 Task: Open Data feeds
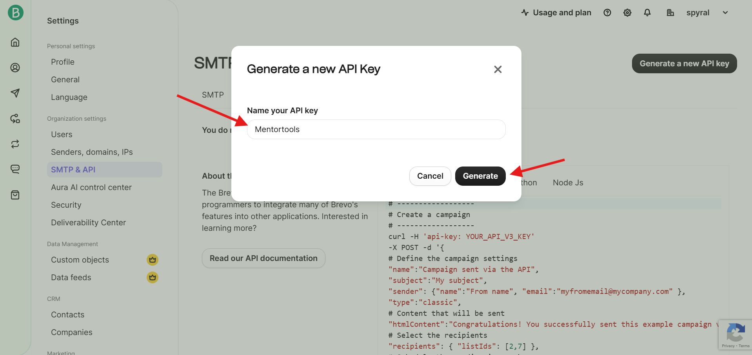(71, 277)
